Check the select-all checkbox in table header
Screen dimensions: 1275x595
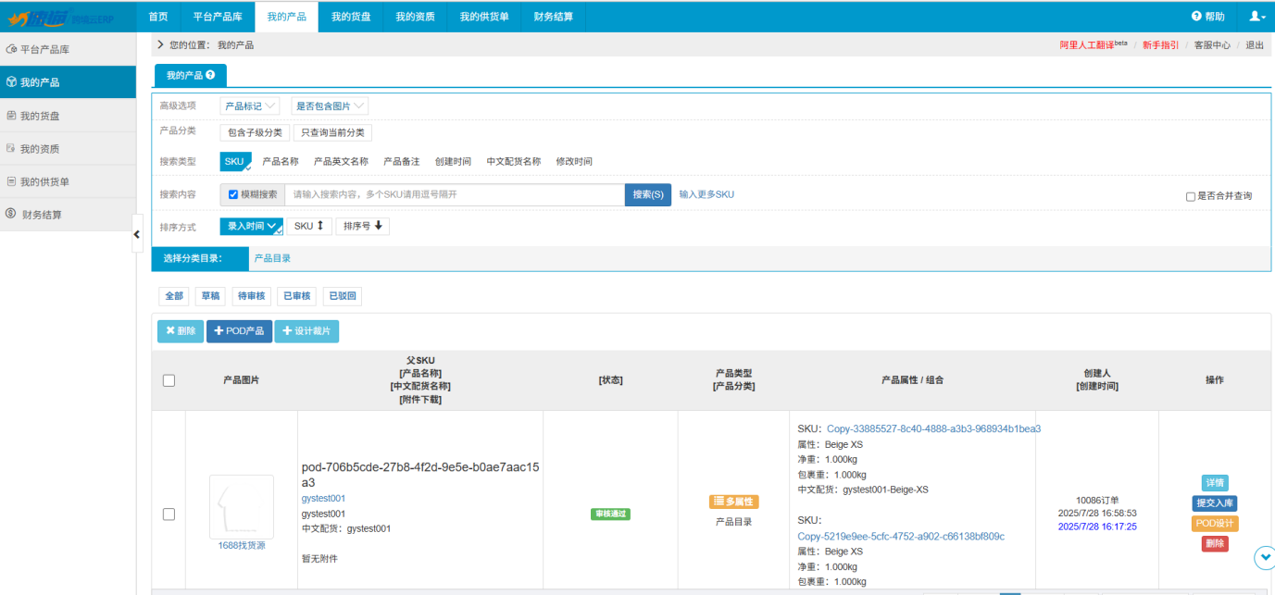[x=169, y=380]
